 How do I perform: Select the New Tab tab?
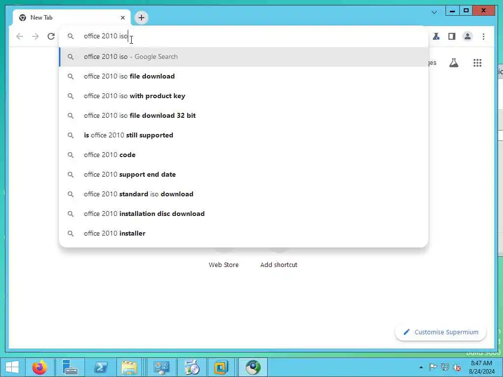click(72, 18)
